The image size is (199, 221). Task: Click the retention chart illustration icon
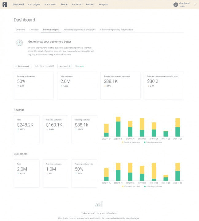99,204
